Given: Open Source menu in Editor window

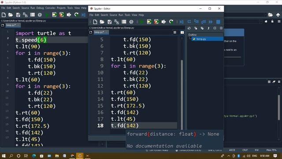Looking at the screenshot, I should point(113,15).
